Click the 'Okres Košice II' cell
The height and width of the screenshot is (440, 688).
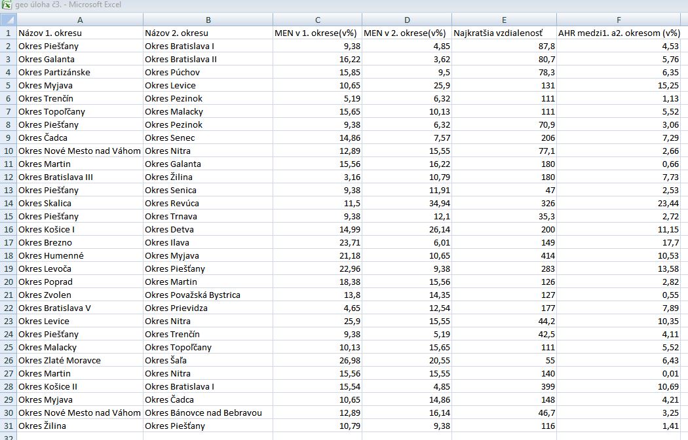[80, 386]
